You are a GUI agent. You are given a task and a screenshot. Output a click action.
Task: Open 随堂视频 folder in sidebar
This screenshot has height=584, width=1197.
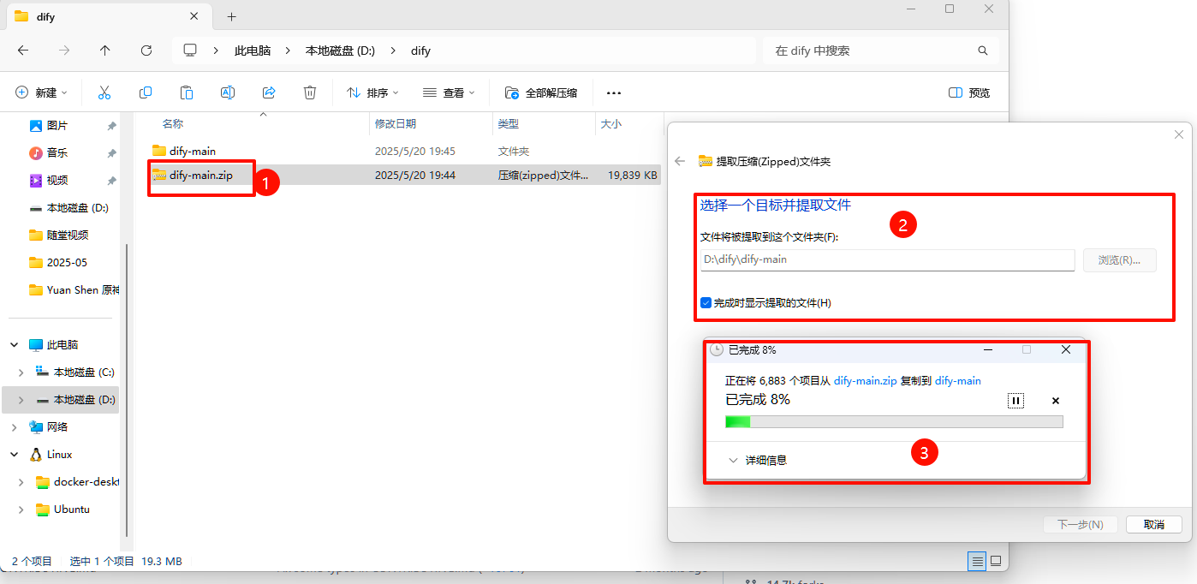pyautogui.click(x=58, y=235)
